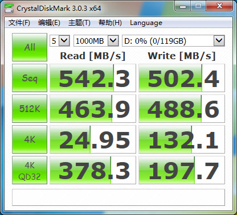Start the Seq sequential test

click(x=30, y=78)
